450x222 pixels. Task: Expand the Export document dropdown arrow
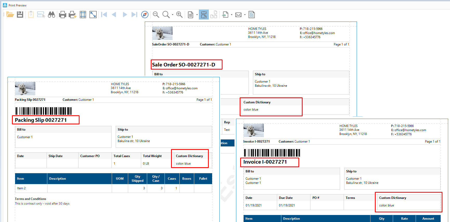click(232, 15)
